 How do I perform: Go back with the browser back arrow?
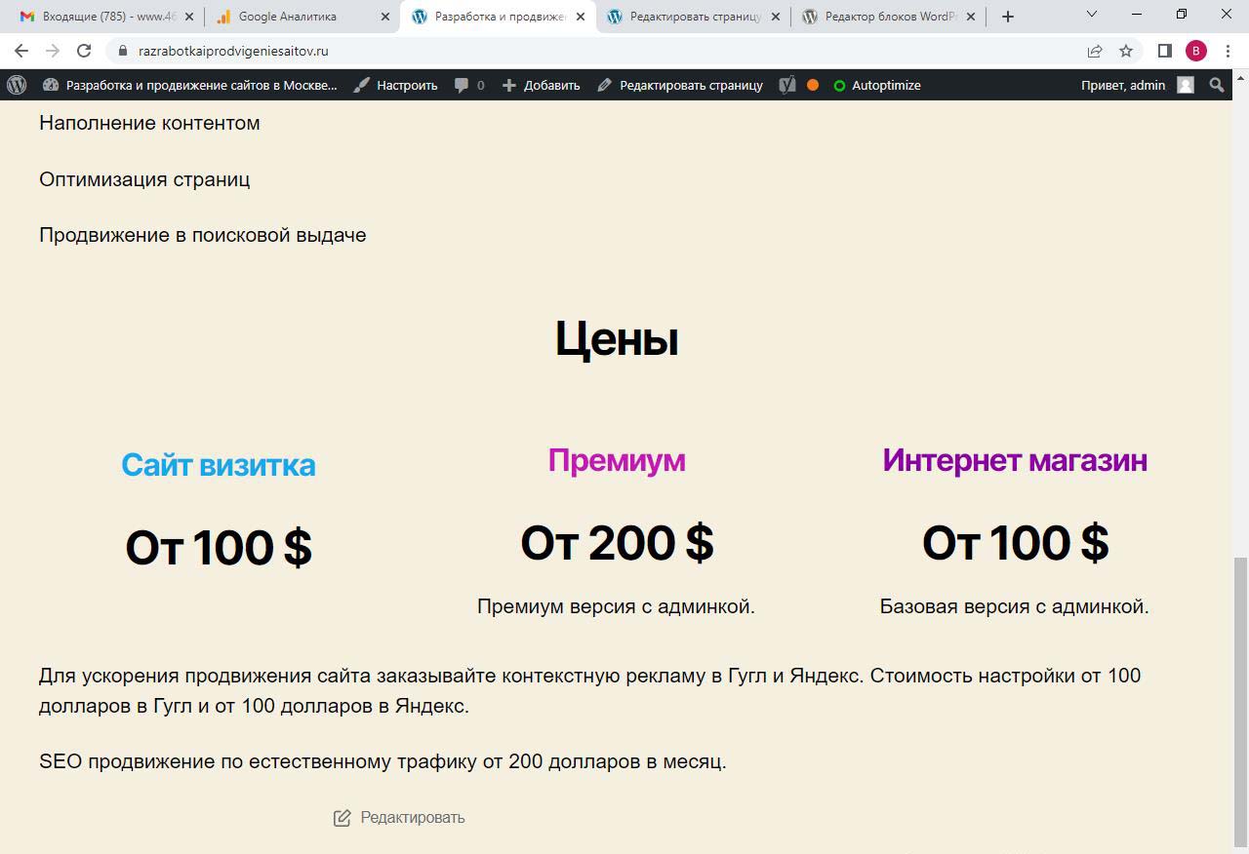(x=21, y=51)
